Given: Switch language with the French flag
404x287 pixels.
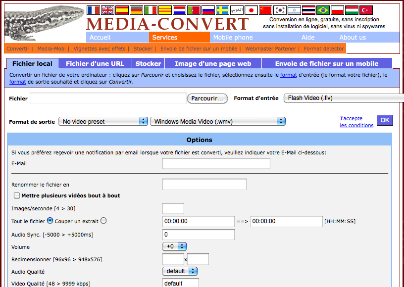Looking at the screenshot, I should (x=93, y=10).
